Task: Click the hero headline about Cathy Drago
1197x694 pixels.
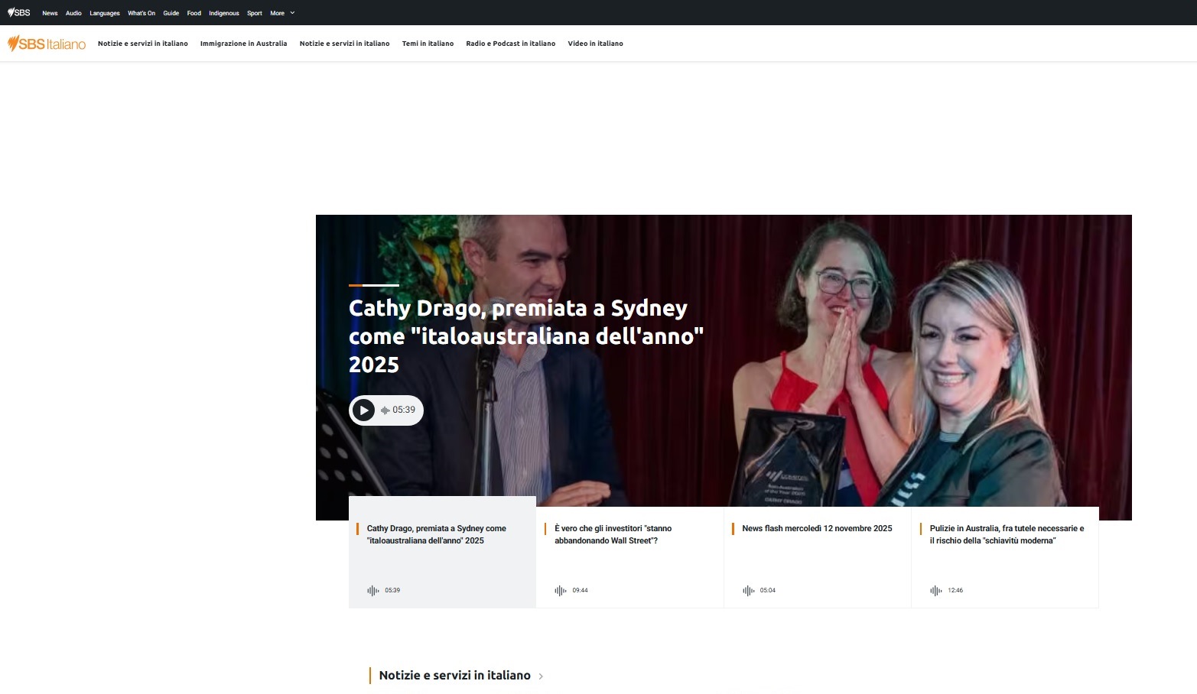Action: pyautogui.click(x=525, y=336)
